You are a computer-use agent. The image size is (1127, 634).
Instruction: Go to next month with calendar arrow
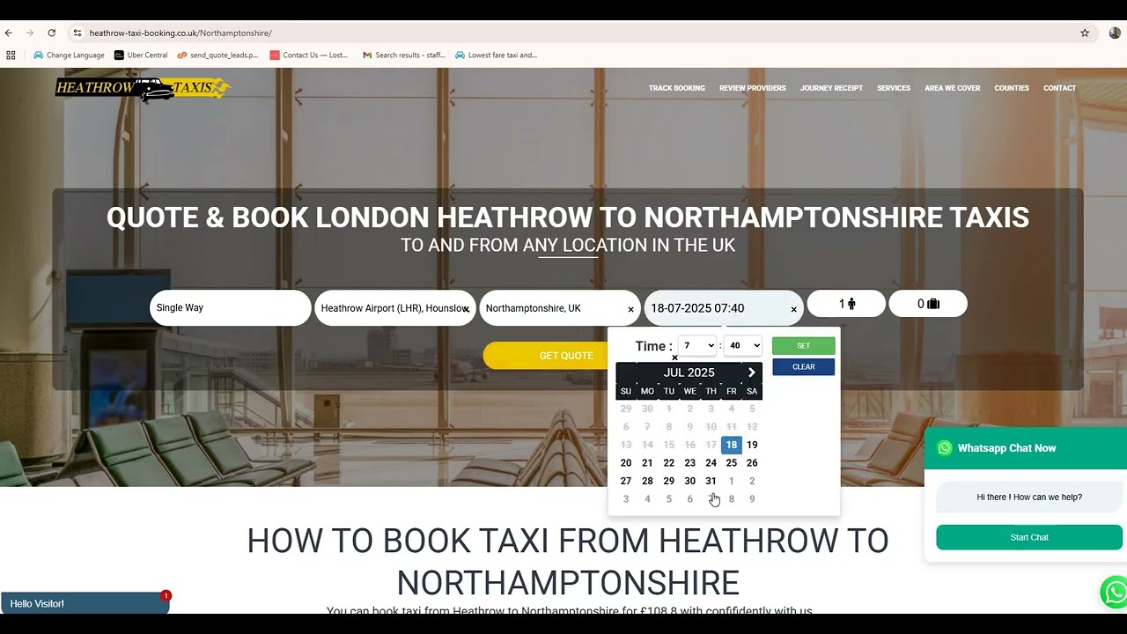point(752,372)
